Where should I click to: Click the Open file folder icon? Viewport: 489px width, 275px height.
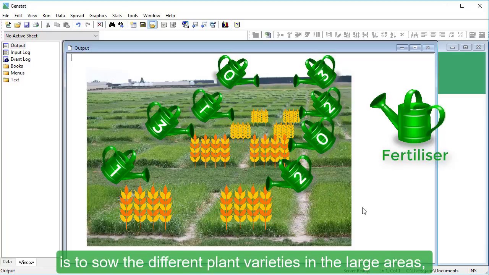[18, 25]
